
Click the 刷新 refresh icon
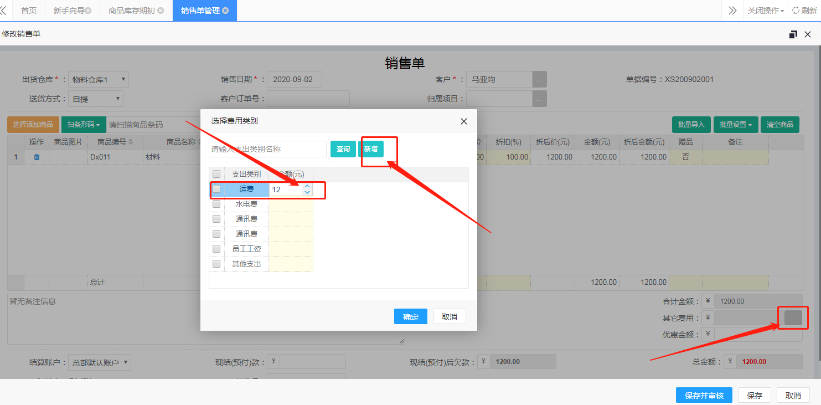click(796, 11)
